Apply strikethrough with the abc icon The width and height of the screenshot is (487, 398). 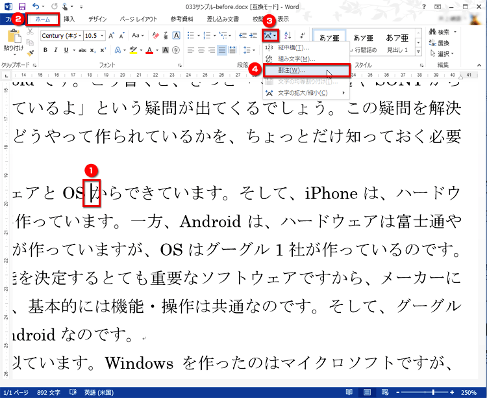pos(82,50)
